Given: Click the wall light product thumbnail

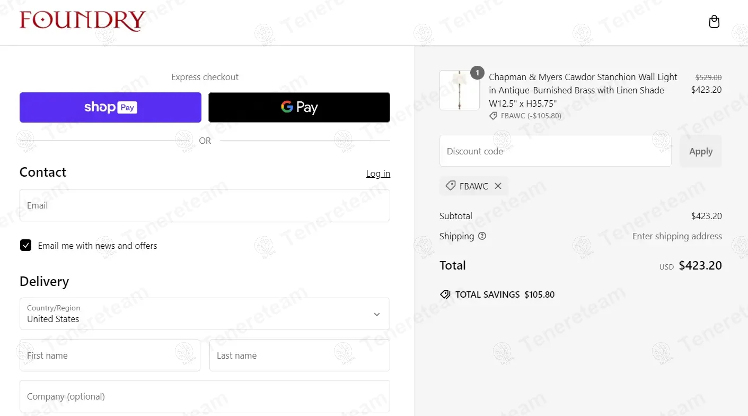Looking at the screenshot, I should click(459, 90).
